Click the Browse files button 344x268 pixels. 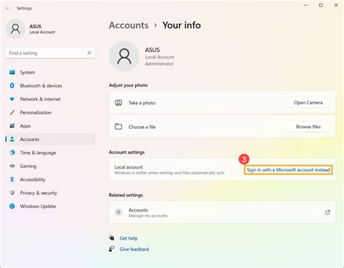pos(308,127)
